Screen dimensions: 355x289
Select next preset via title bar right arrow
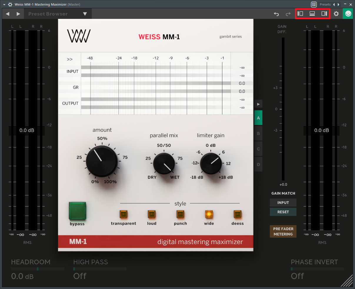pos(339,4)
